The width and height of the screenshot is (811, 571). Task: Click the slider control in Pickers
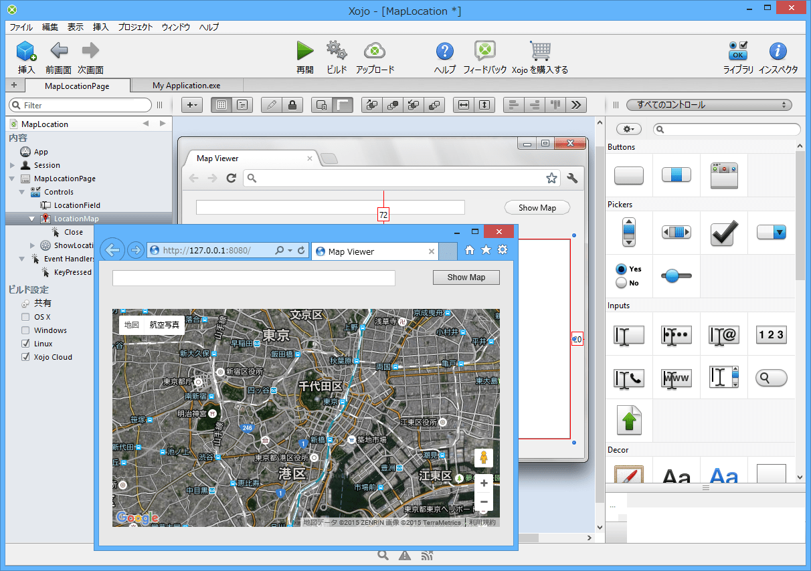pos(677,275)
